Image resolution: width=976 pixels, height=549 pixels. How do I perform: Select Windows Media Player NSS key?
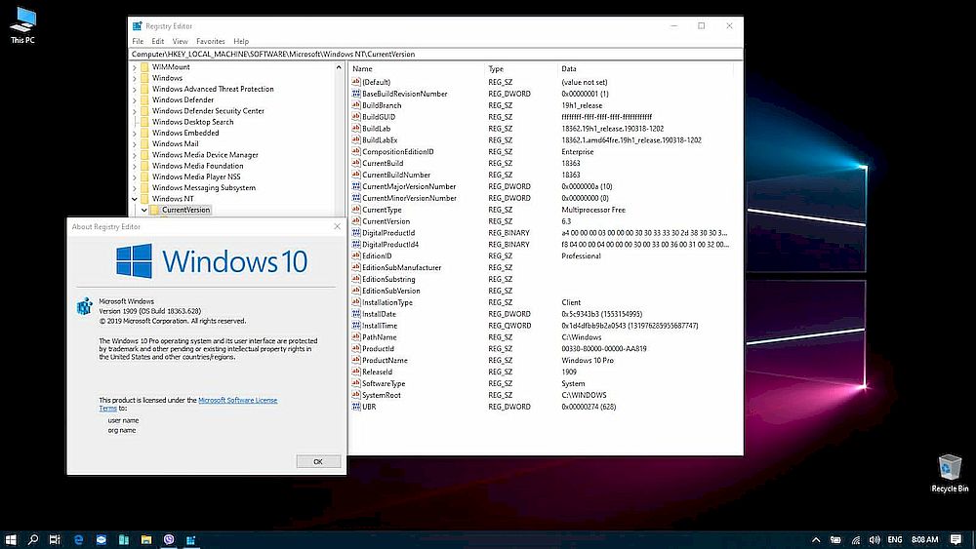tap(196, 176)
